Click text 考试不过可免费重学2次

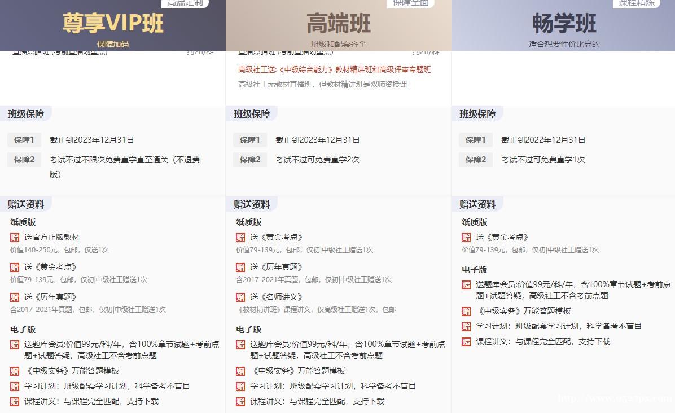[x=317, y=160]
